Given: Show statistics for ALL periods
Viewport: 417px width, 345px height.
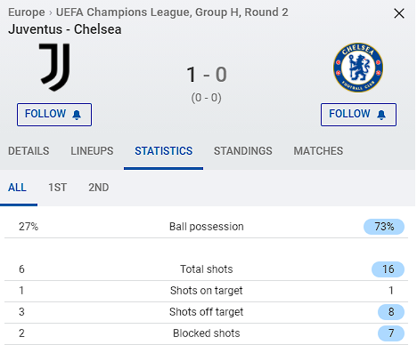Looking at the screenshot, I should point(17,188).
